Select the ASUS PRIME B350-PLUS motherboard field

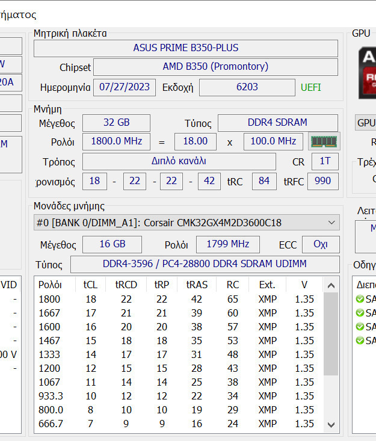pyautogui.click(x=186, y=48)
